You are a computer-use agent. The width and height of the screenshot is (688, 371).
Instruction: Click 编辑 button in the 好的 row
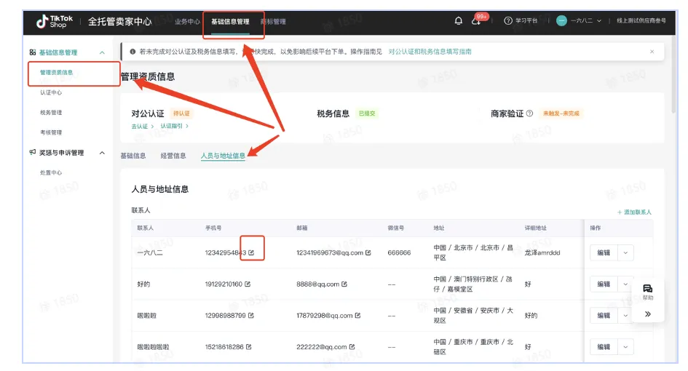point(604,284)
